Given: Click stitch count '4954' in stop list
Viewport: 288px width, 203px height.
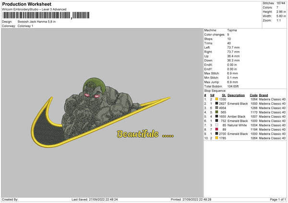Looking at the screenshot, I should click(x=223, y=108).
